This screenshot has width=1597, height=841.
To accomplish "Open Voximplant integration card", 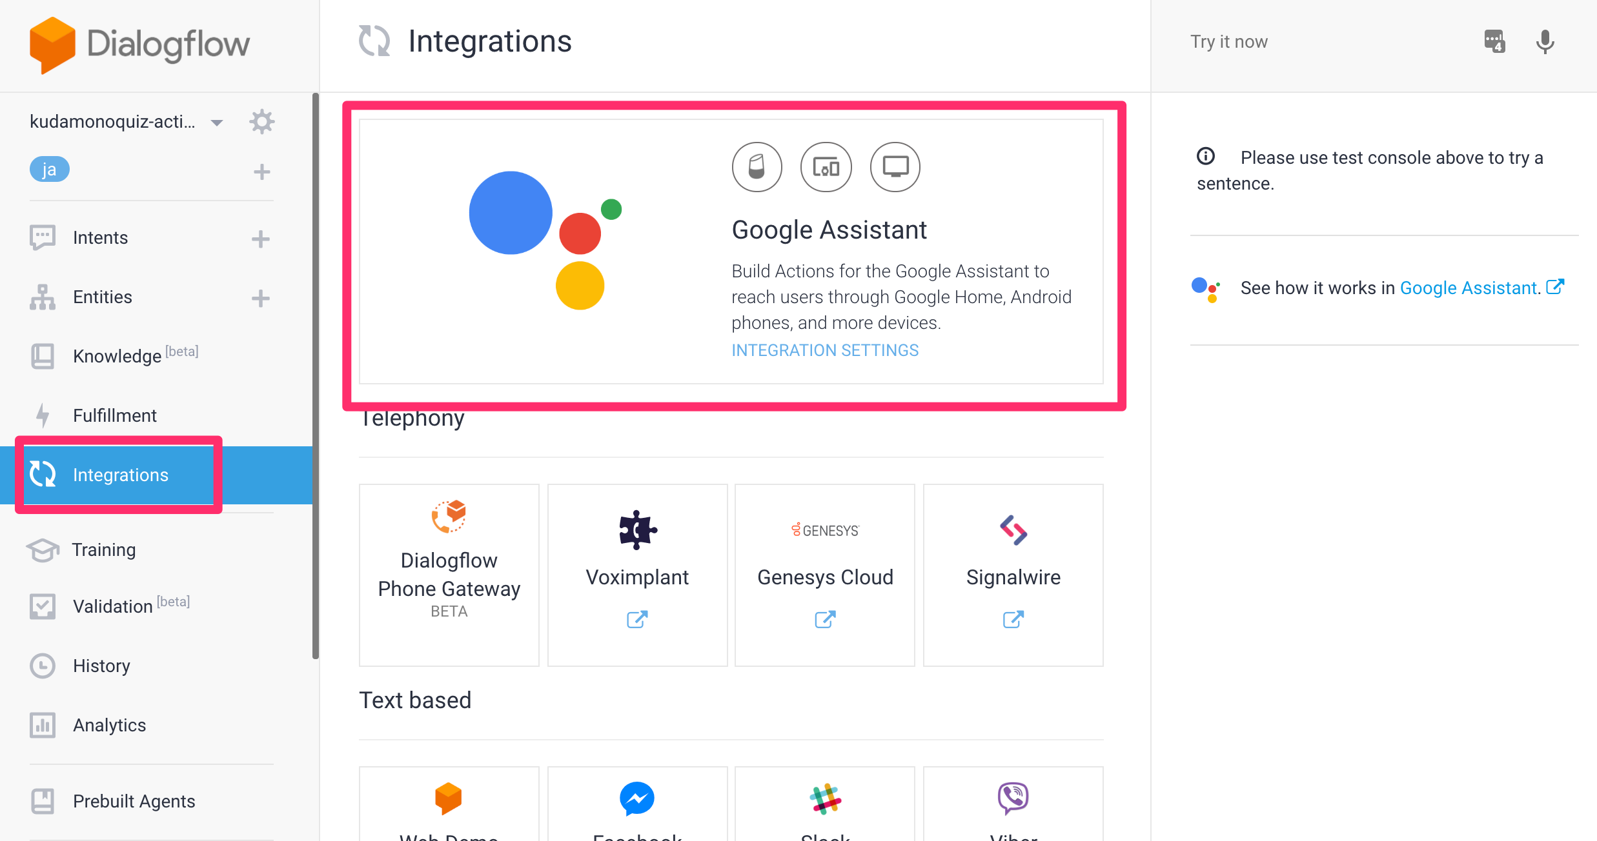I will pyautogui.click(x=637, y=574).
